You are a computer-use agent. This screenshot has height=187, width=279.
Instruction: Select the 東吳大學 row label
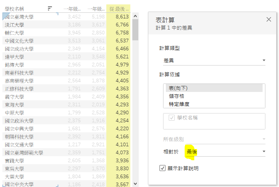[x=14, y=169]
